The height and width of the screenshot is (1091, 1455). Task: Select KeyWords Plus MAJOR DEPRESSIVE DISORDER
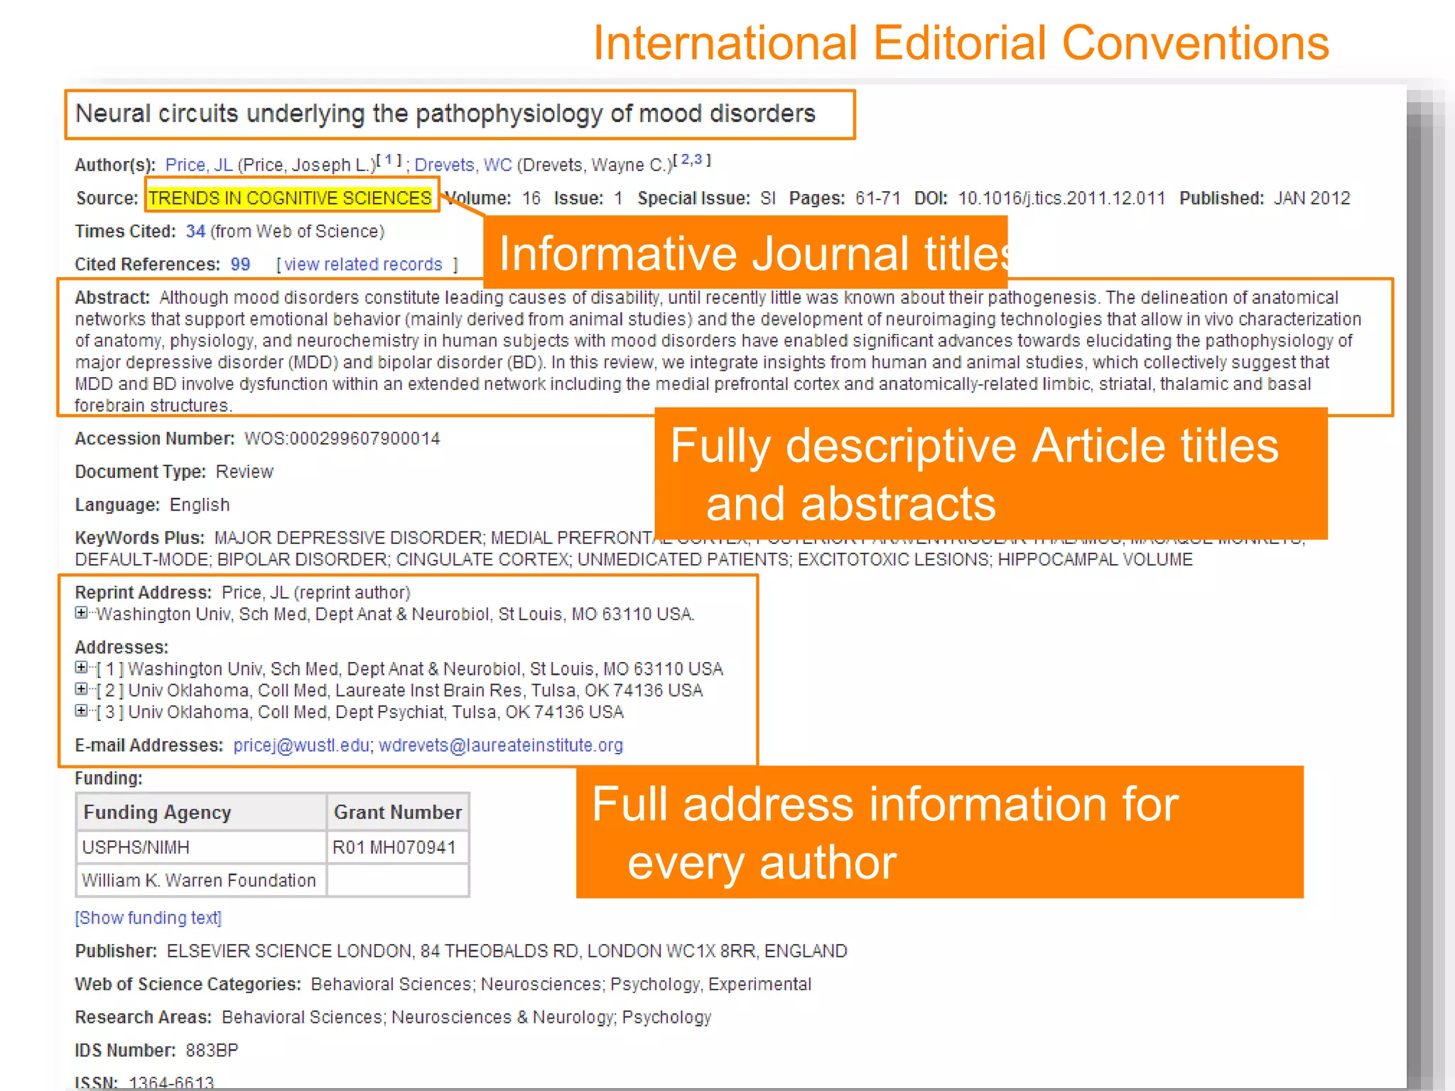[x=350, y=538]
